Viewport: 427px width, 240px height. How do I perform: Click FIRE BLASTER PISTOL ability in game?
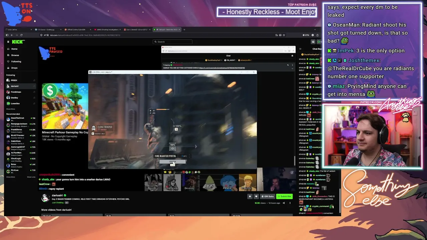[x=165, y=156]
